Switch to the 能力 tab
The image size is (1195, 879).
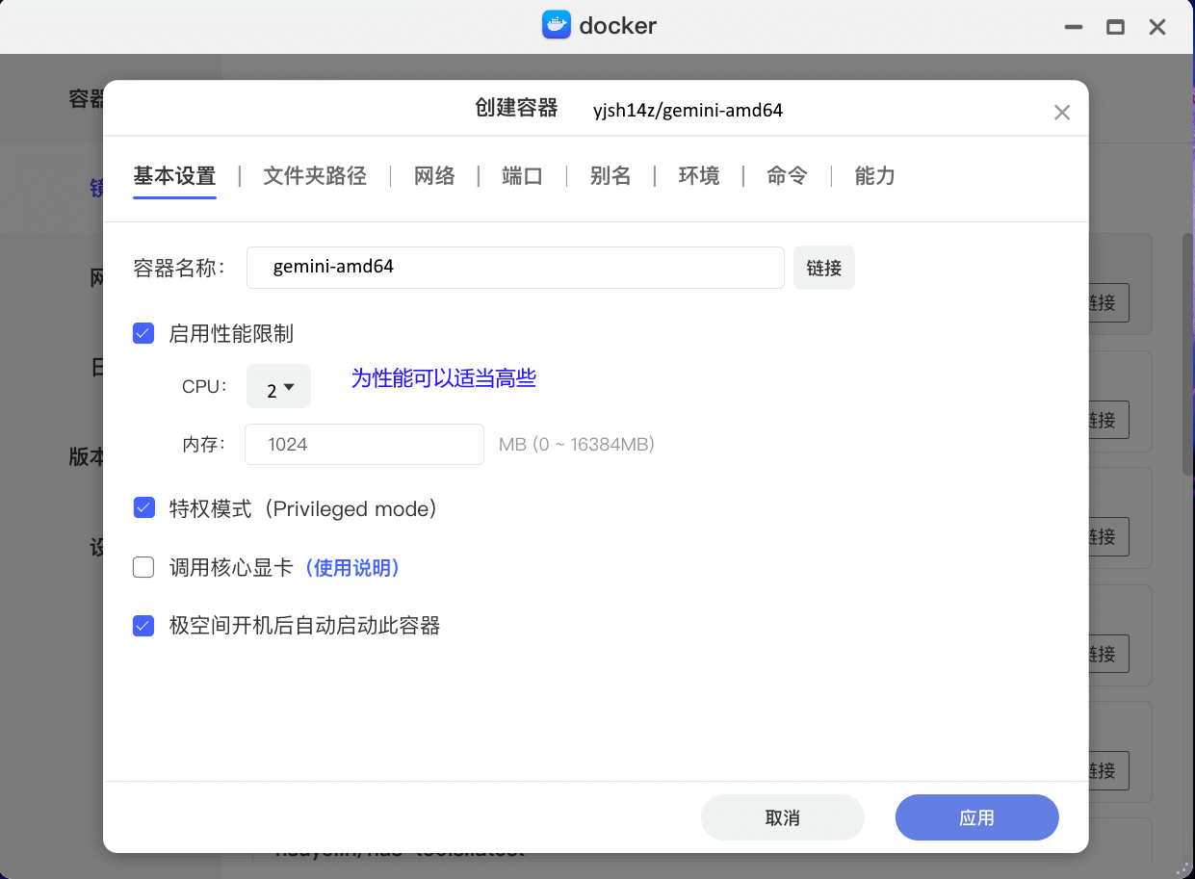point(875,176)
